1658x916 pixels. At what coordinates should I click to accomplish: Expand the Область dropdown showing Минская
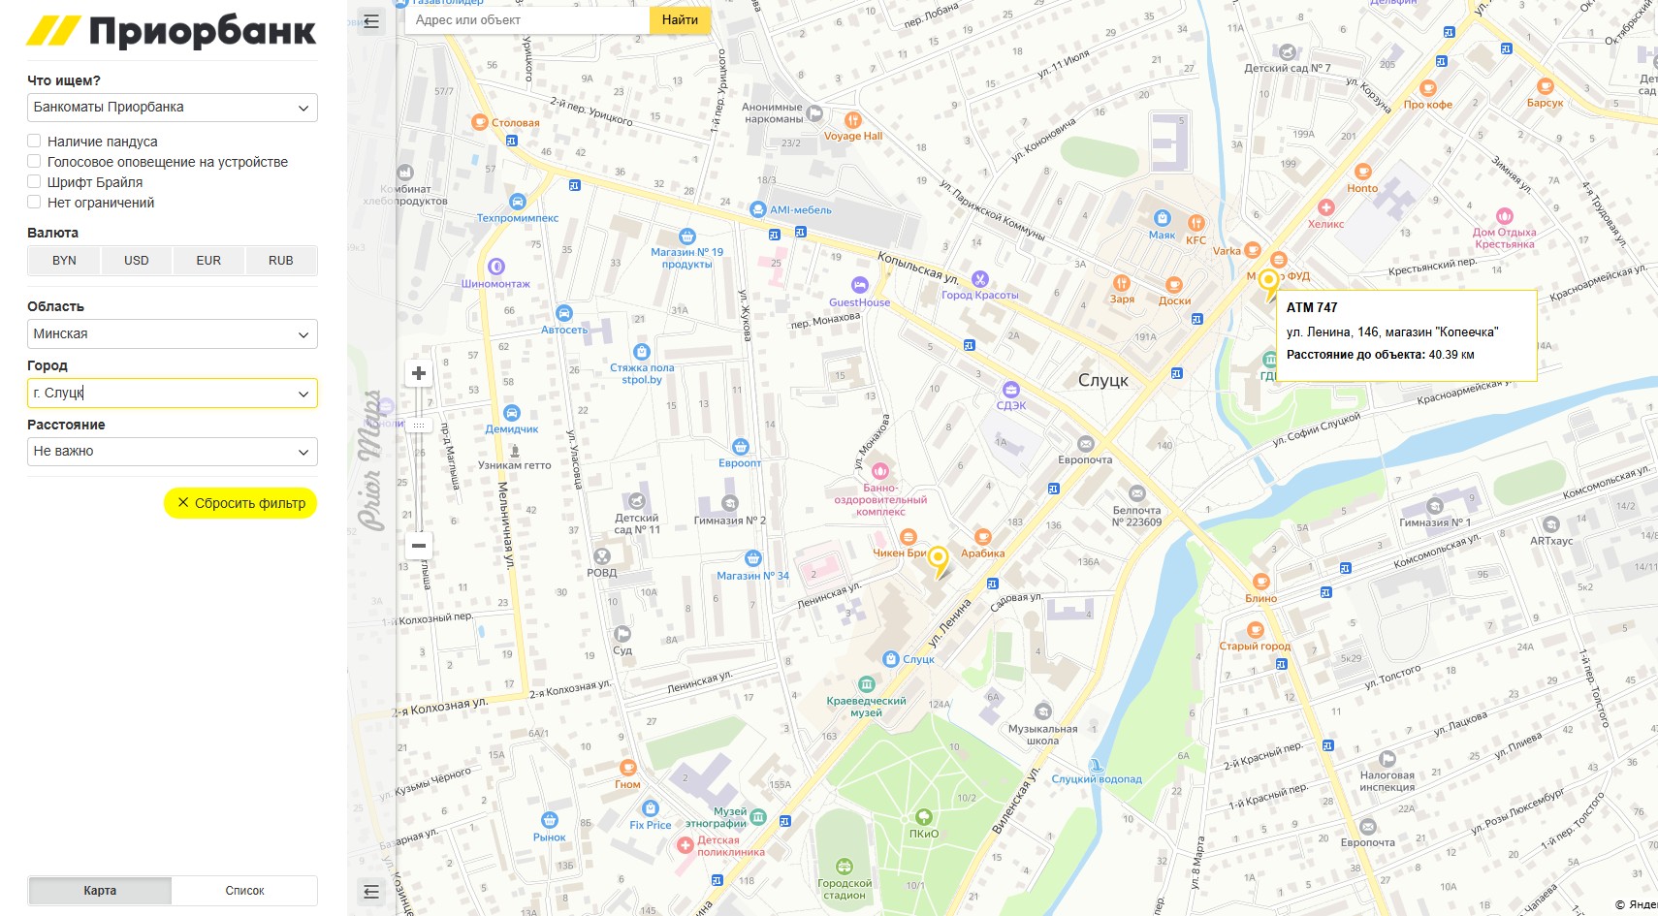172,334
